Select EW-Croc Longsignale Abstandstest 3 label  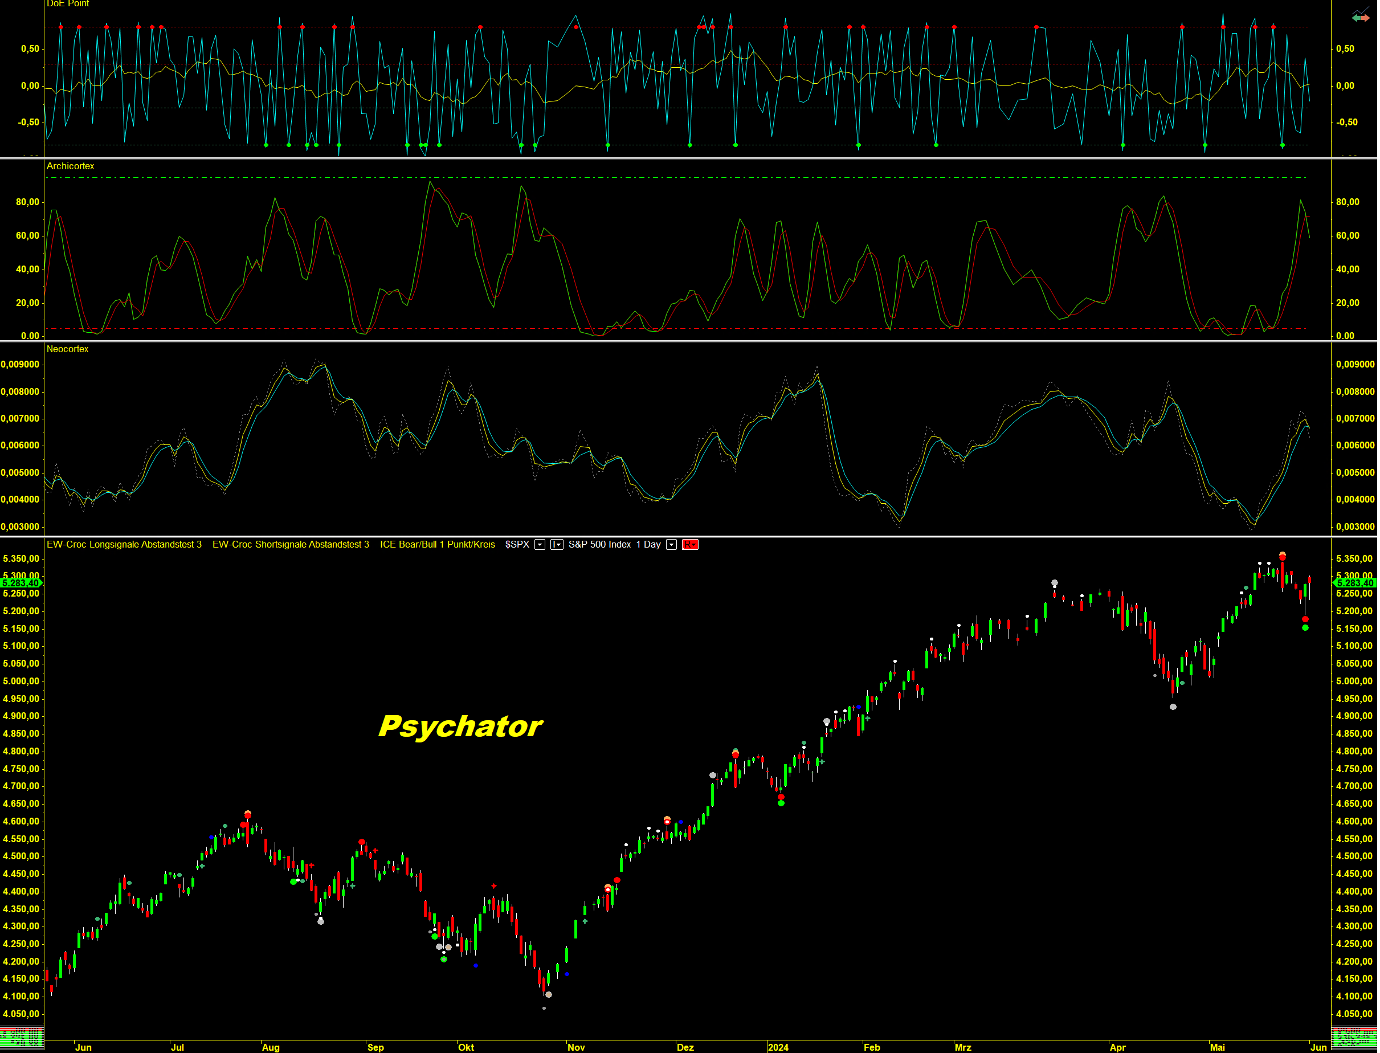point(124,545)
